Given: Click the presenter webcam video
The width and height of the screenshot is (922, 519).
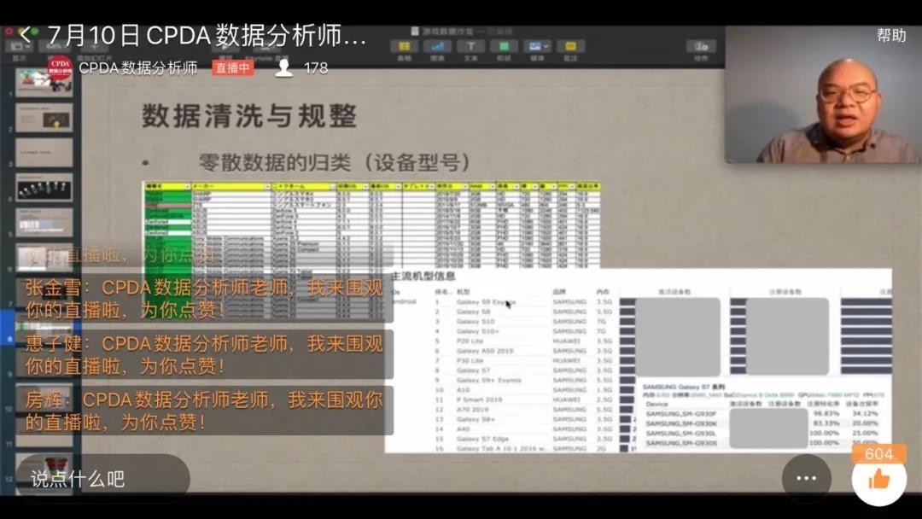Looking at the screenshot, I should pyautogui.click(x=823, y=94).
